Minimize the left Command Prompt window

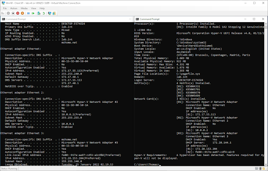[x=130, y=19]
